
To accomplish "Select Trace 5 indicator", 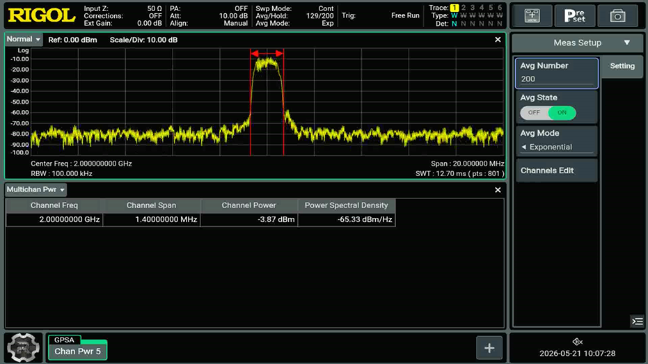I will click(491, 8).
